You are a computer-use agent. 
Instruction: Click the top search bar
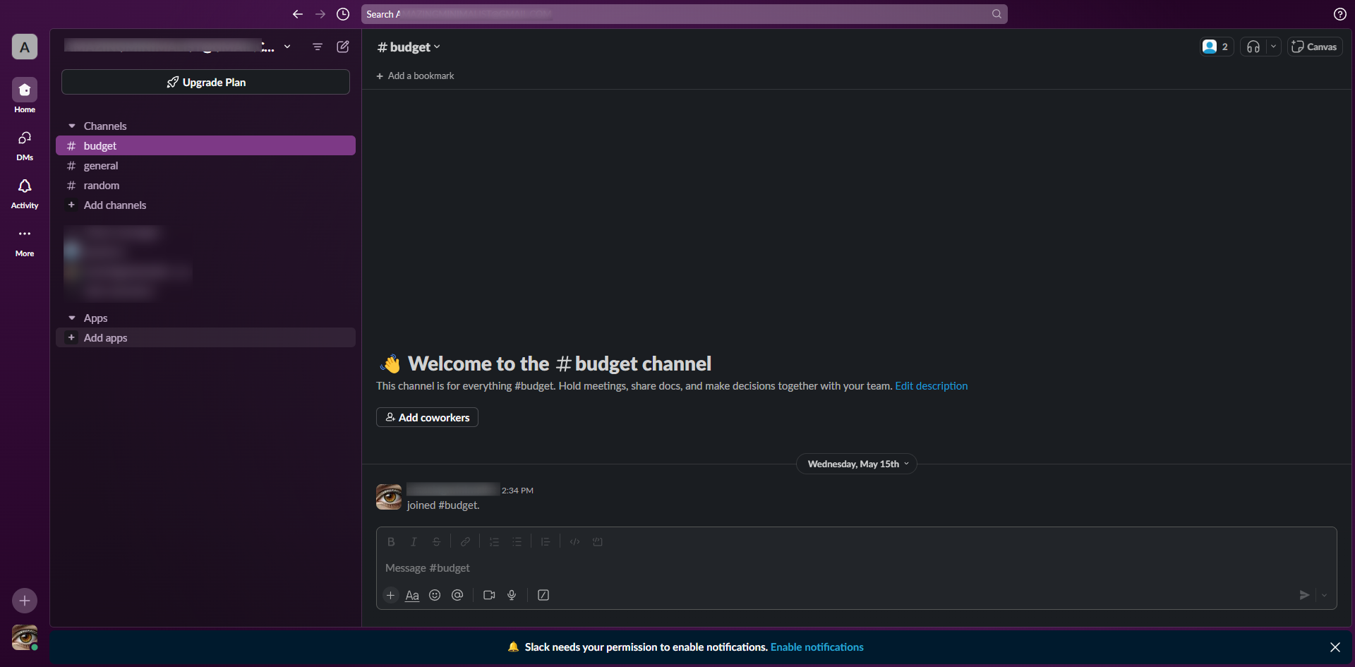(x=684, y=14)
